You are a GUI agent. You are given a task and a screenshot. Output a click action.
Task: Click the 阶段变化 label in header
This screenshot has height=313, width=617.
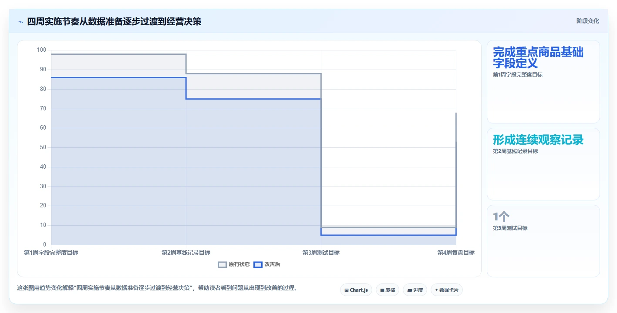point(588,21)
